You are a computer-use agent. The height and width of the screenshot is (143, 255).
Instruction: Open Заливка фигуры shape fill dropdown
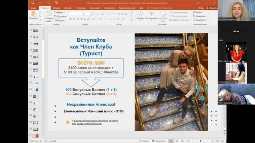tap(179, 12)
